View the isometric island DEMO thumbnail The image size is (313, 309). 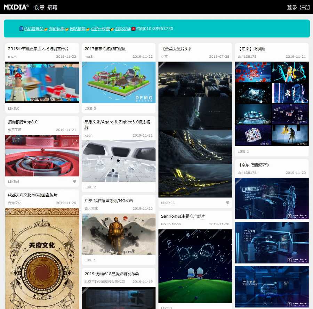point(119,82)
